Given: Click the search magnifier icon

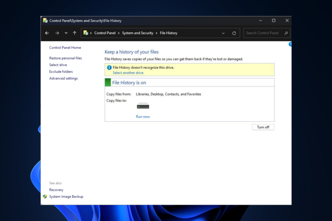Looking at the screenshot, I should point(286,33).
